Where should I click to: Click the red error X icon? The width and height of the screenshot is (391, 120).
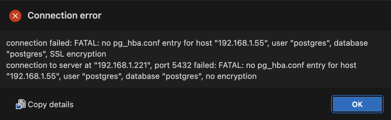tap(15, 16)
